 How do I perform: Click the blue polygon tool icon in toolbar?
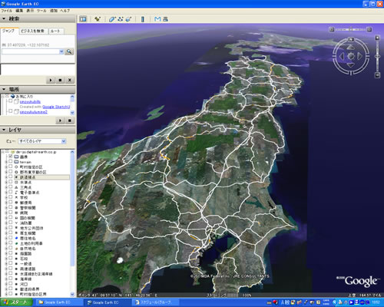(x=112, y=19)
